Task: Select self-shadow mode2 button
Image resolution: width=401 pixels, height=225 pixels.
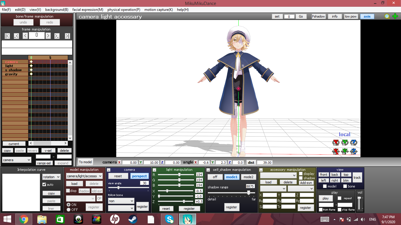Action: 248,177
